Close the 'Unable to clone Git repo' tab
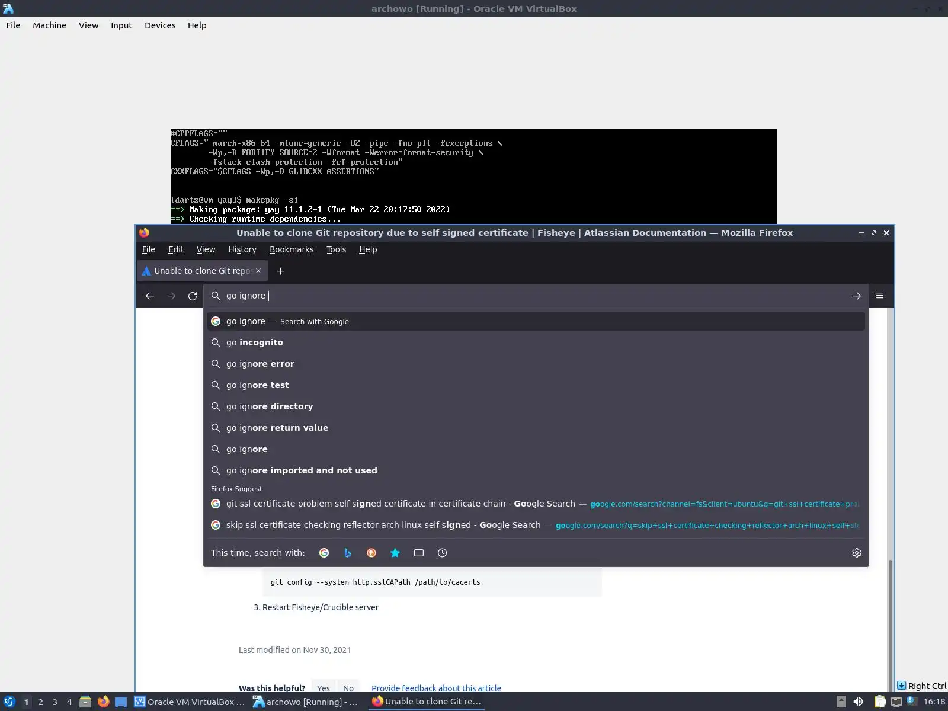 pos(258,271)
